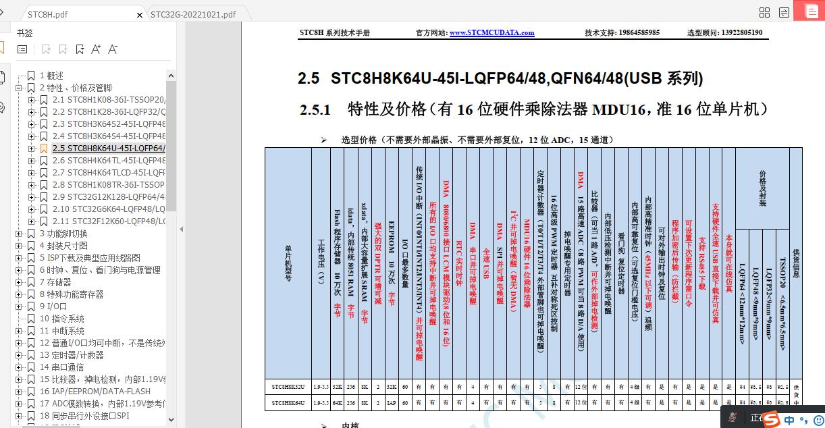The height and width of the screenshot is (428, 825).
Task: Go to bookmark 2.10 STC32G6K64-LQFP48
Action: pos(109,209)
